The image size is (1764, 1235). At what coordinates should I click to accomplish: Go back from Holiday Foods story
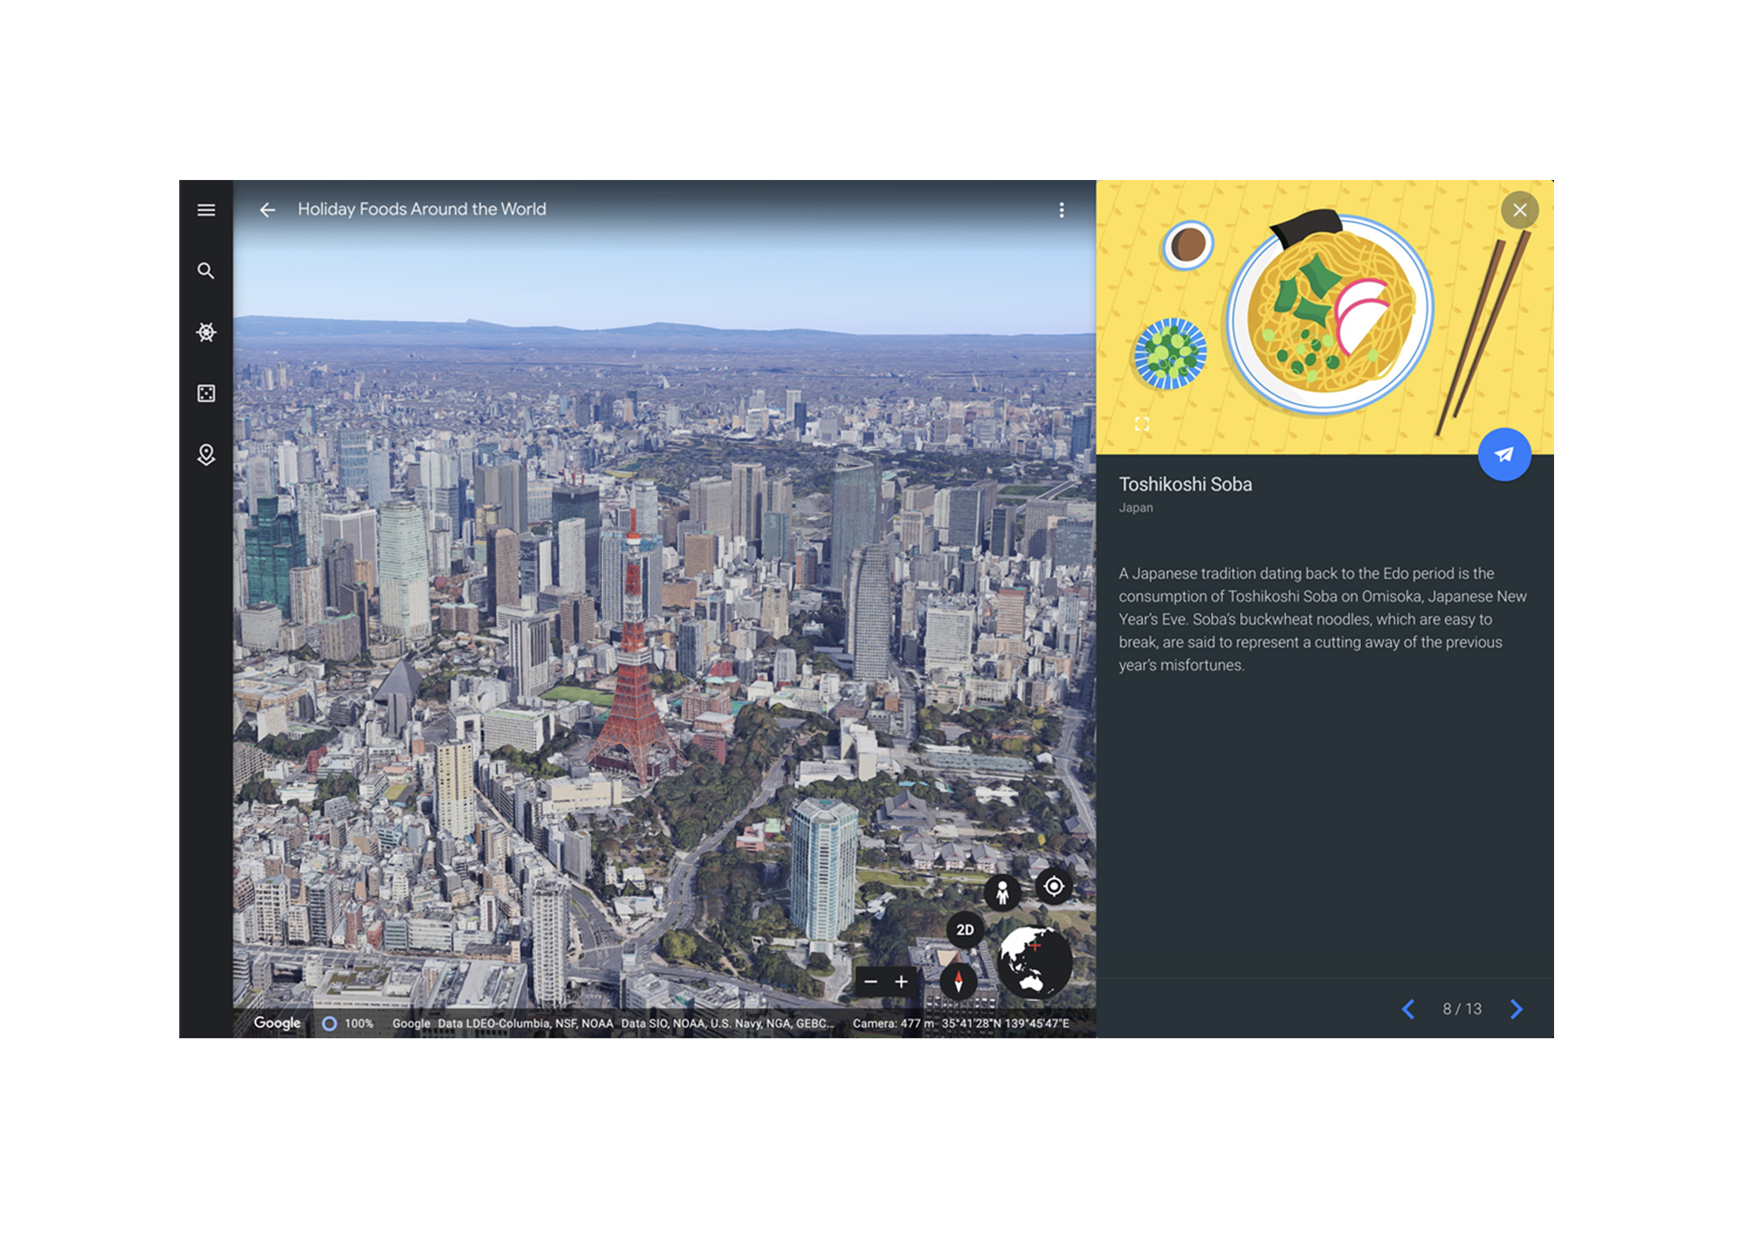pyautogui.click(x=267, y=210)
